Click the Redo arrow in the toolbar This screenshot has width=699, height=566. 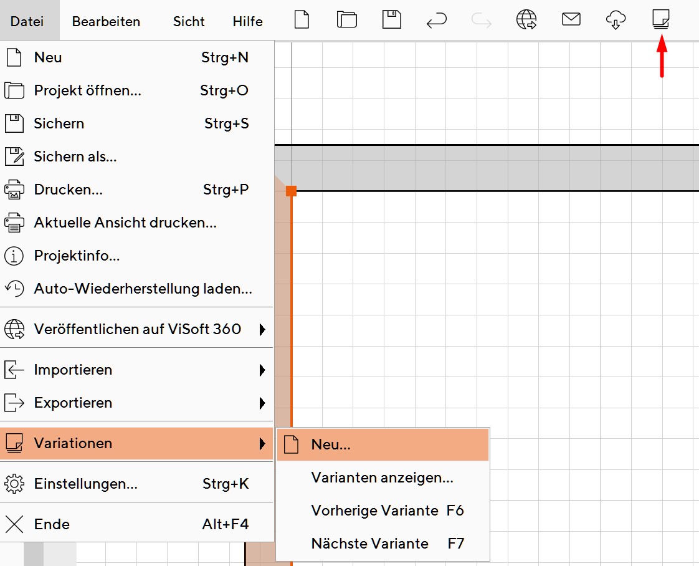[x=481, y=19]
